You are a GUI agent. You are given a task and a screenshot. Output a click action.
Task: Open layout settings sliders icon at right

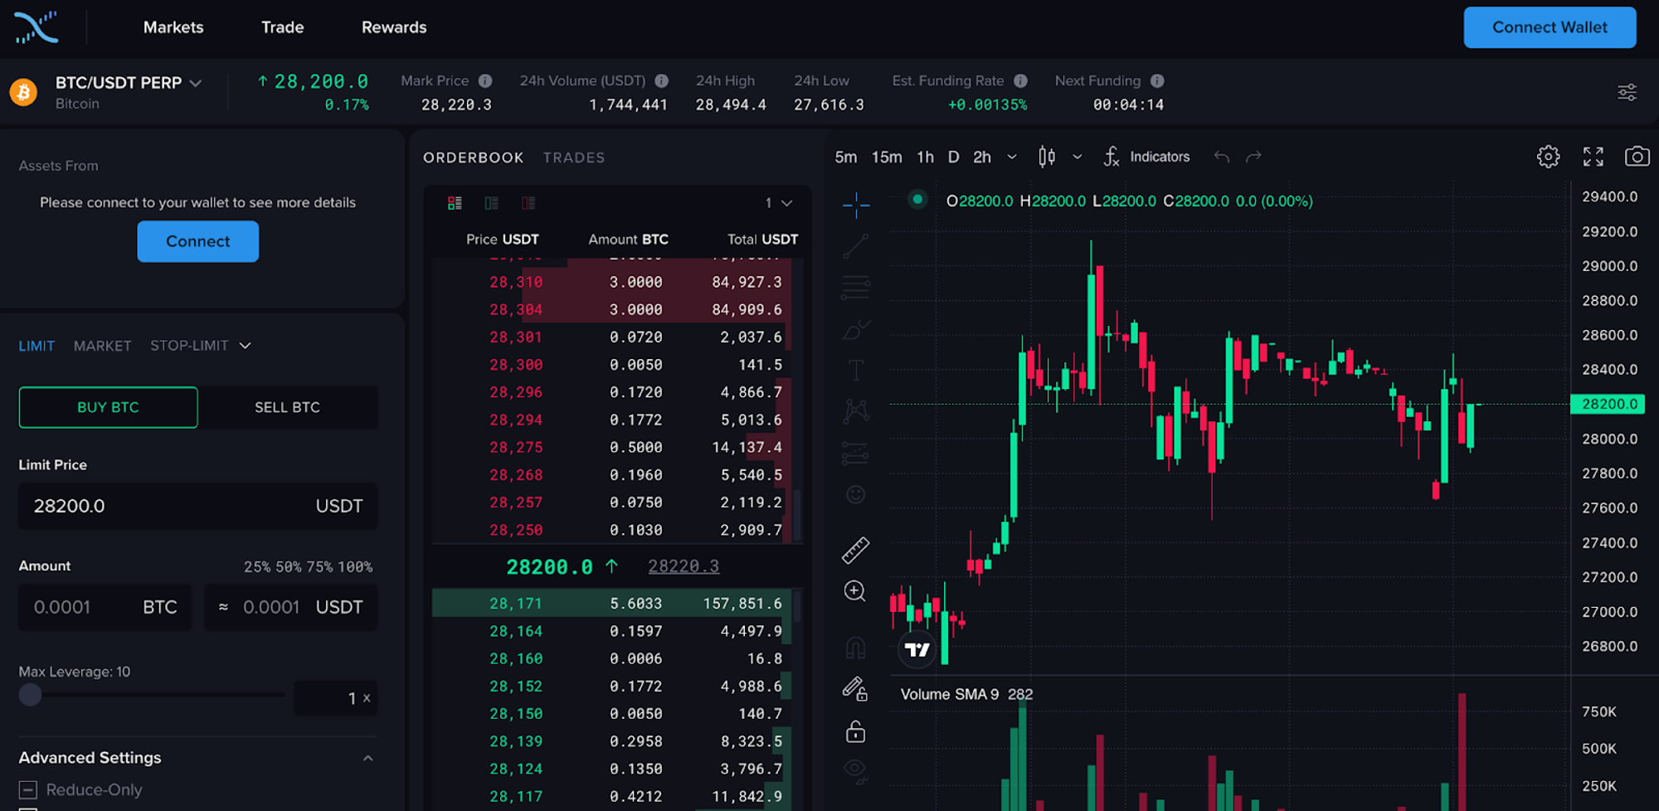[1627, 92]
